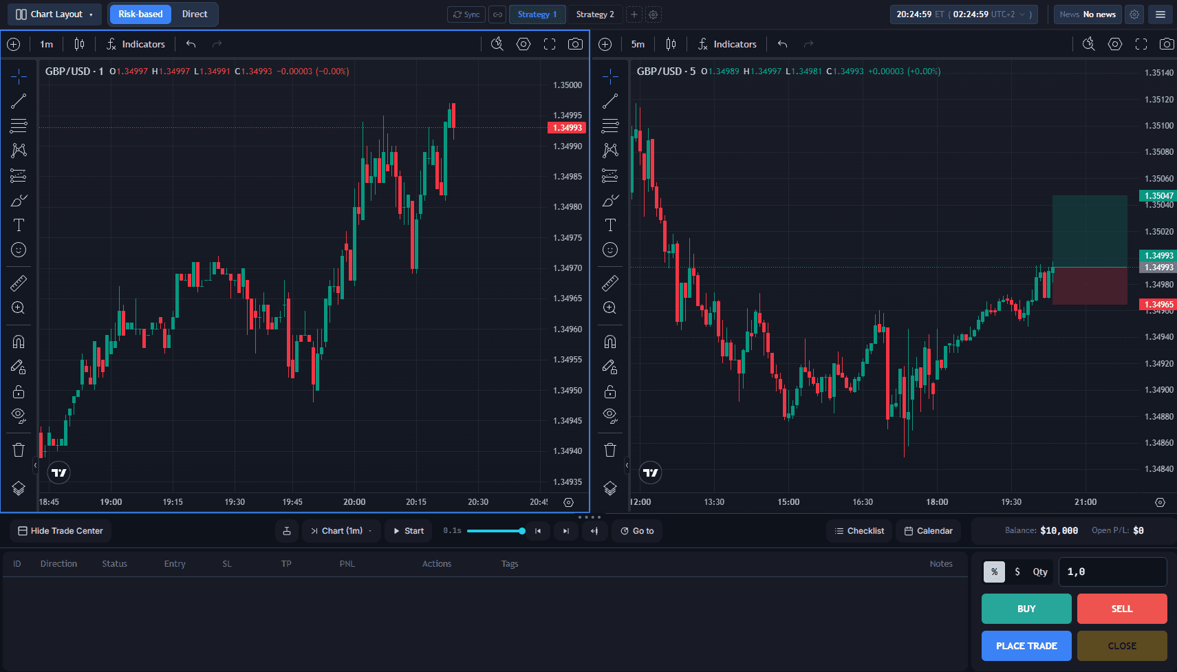
Task: Open chart settings on left chart
Action: point(523,44)
